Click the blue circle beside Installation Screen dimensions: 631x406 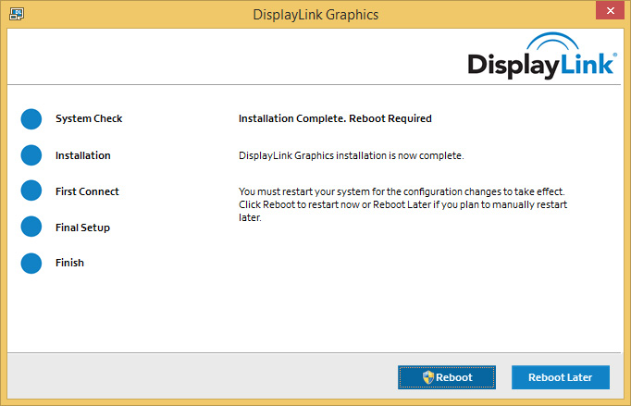(x=31, y=155)
